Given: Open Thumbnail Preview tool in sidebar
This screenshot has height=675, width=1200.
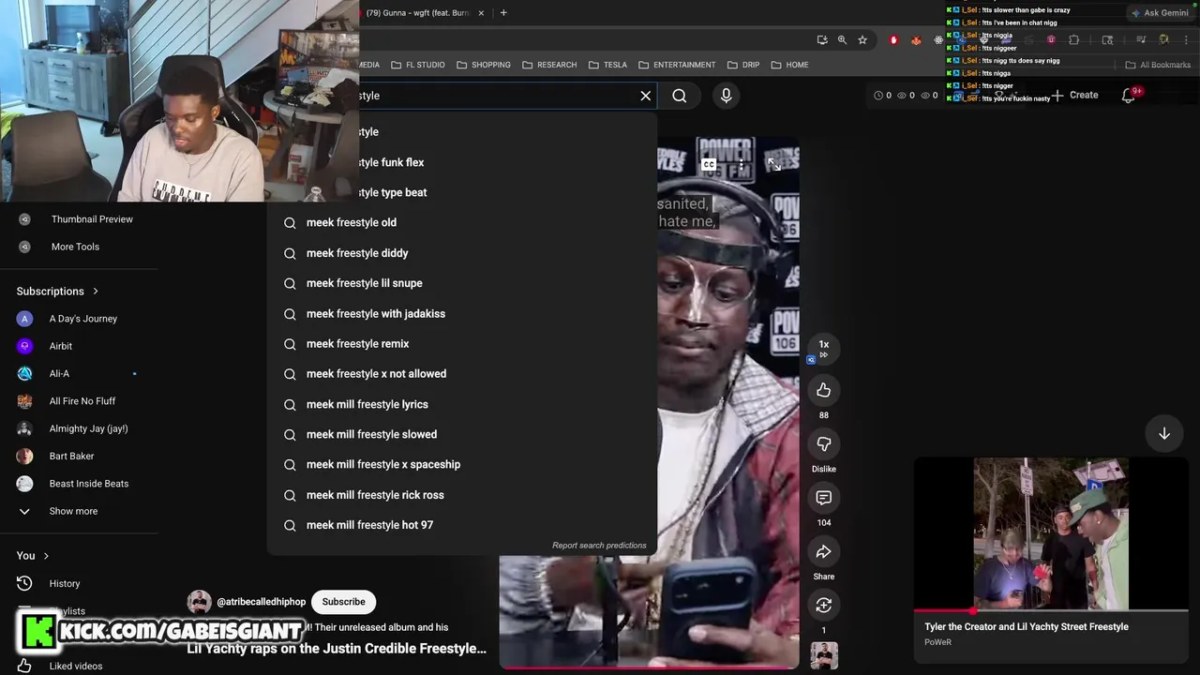Looking at the screenshot, I should pyautogui.click(x=92, y=219).
